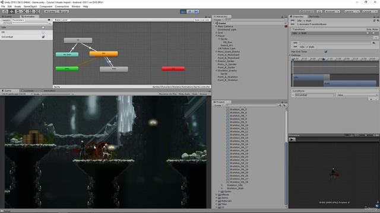
Task: Click the Step frame button in toolbar
Action: (x=196, y=11)
